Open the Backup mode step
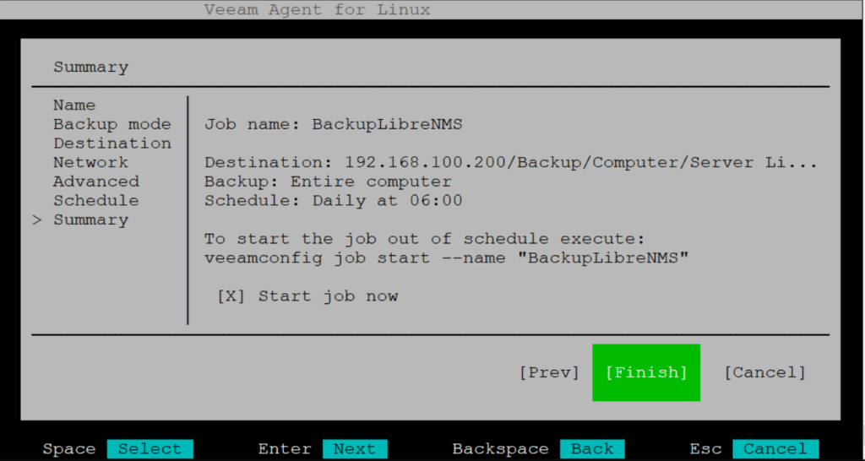 tap(112, 125)
